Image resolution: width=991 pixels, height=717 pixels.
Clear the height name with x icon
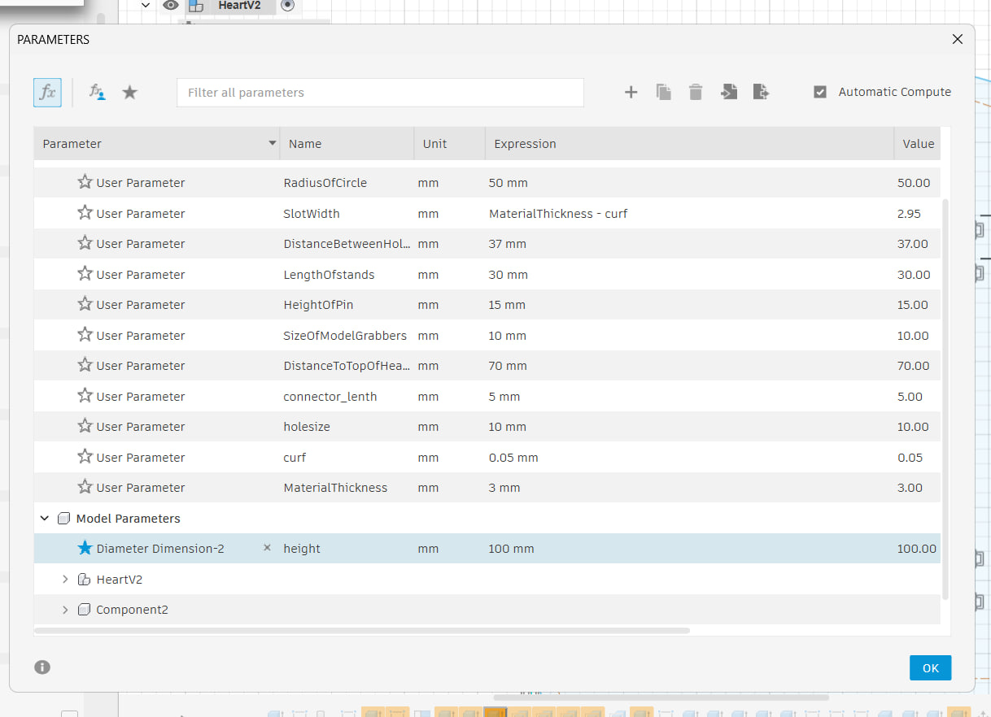[x=267, y=548]
